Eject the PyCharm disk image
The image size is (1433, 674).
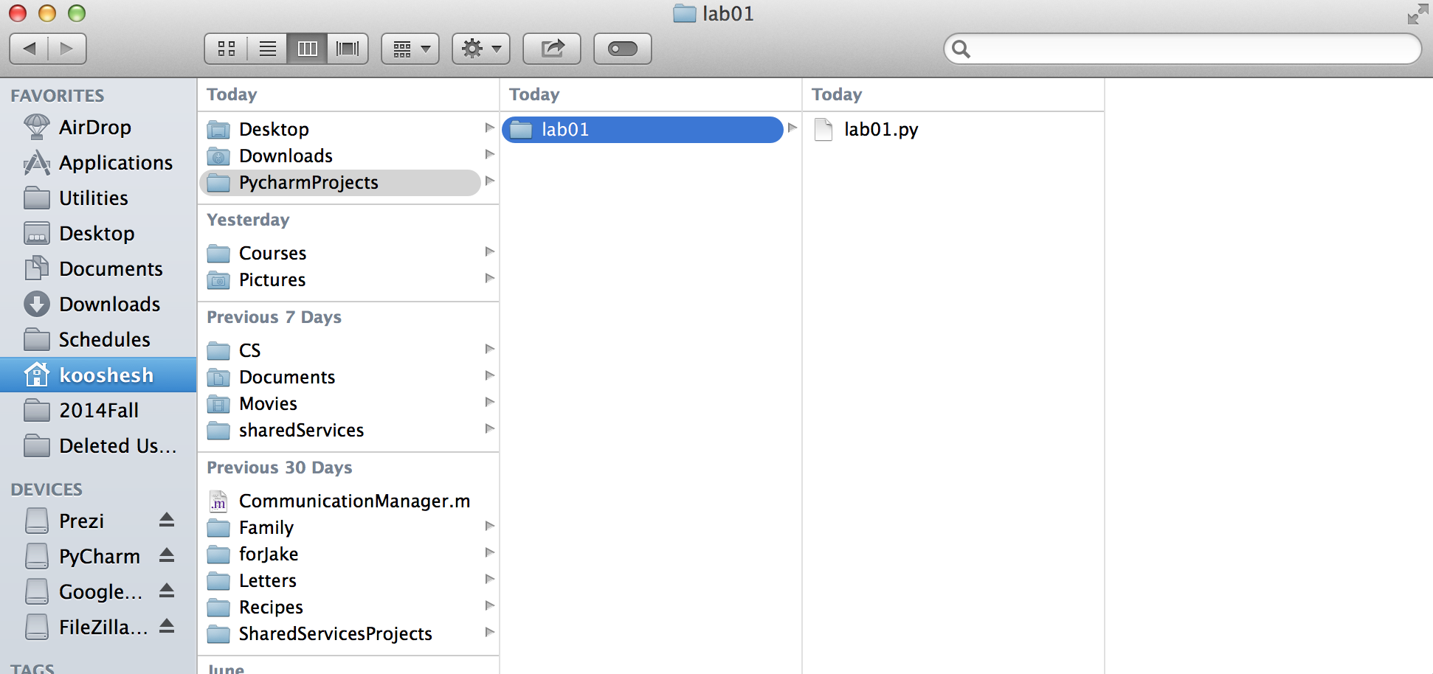(x=167, y=555)
